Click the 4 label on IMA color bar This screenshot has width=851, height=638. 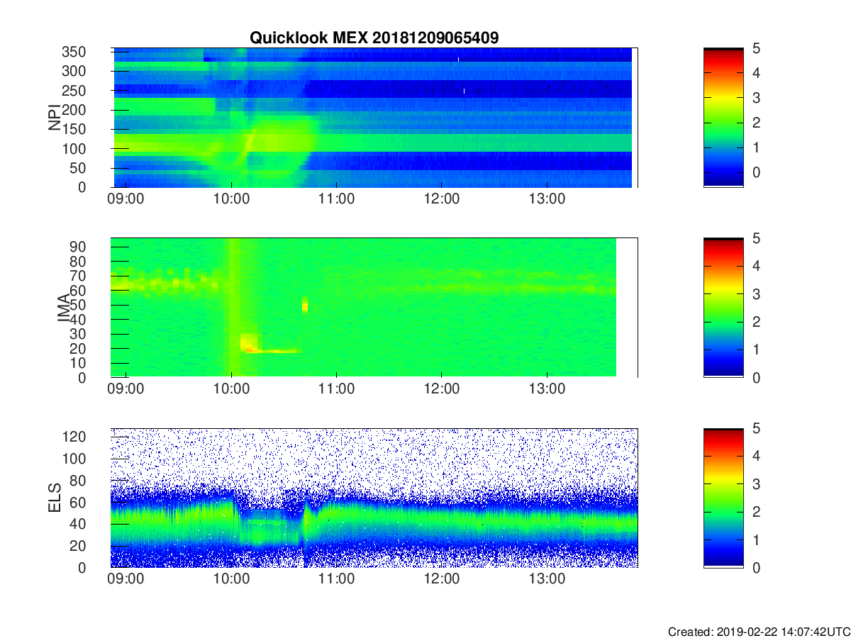758,266
